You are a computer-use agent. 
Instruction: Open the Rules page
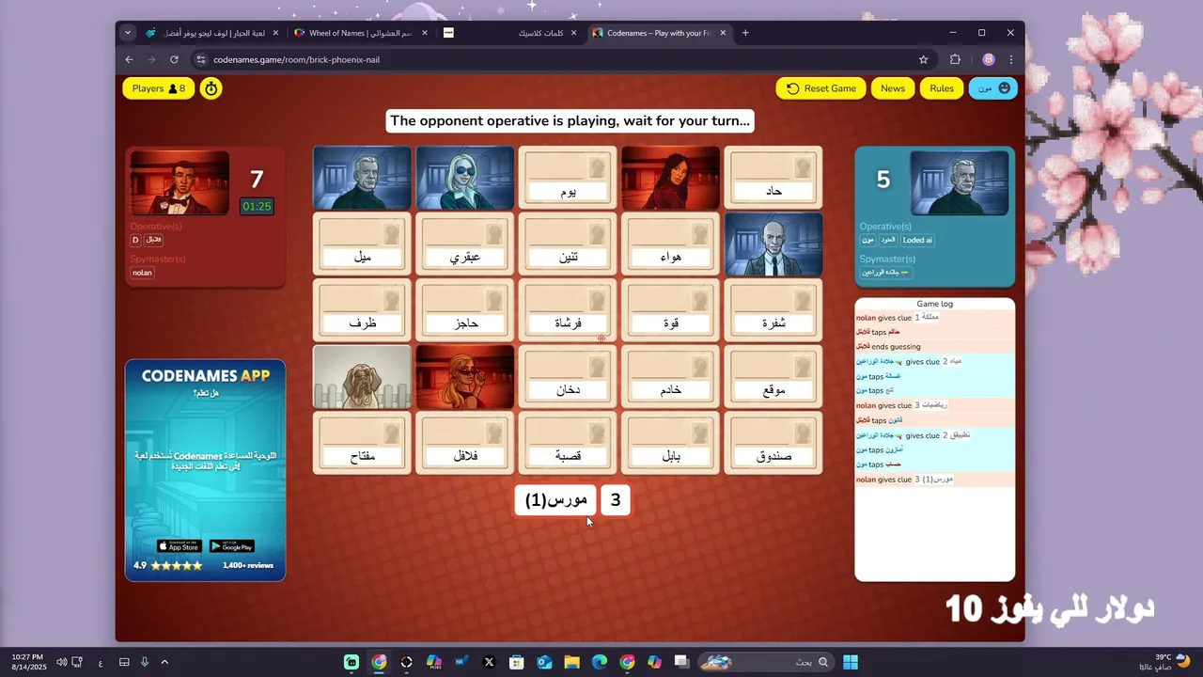point(942,88)
